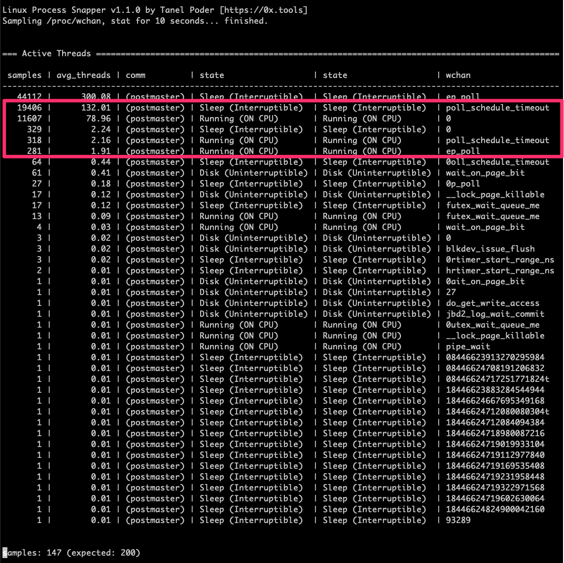Click the 'samples' column header
Viewport: 564px width, 563px height.
pyautogui.click(x=25, y=75)
